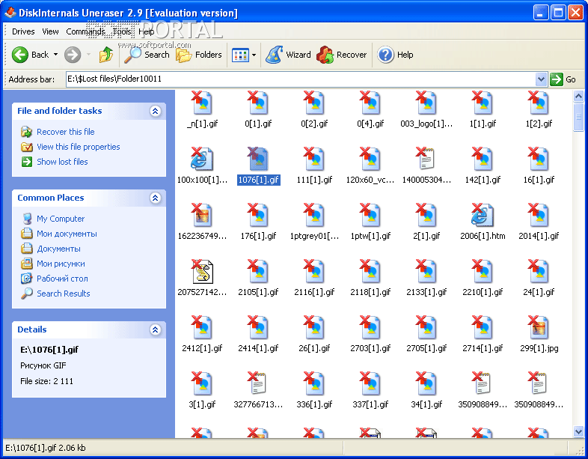Click the Forward navigation arrow icon
The width and height of the screenshot is (588, 459).
73,55
